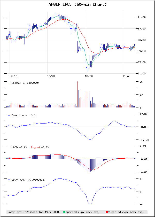
Task: Click the 'OBV= 3.87 (x1,000,000)' label
Action: tap(28, 180)
